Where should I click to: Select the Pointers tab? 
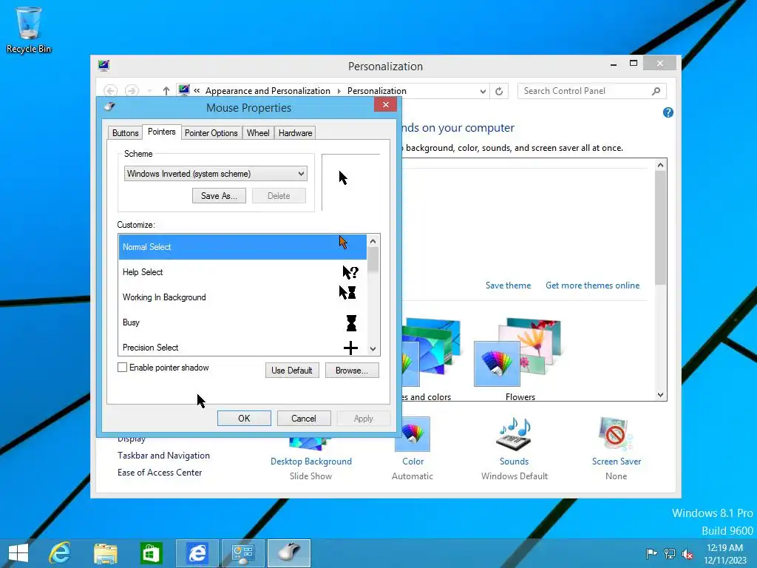click(x=162, y=132)
